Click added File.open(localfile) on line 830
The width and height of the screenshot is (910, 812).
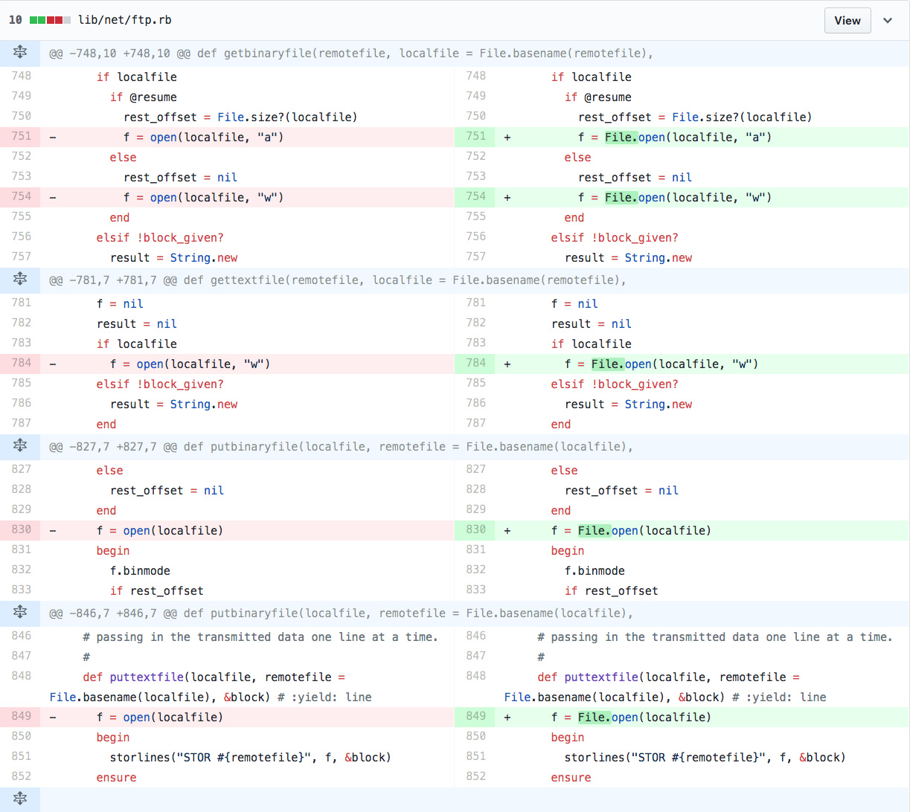[644, 530]
